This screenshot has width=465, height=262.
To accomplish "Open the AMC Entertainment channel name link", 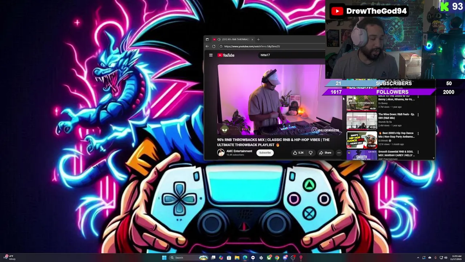I will [239, 151].
